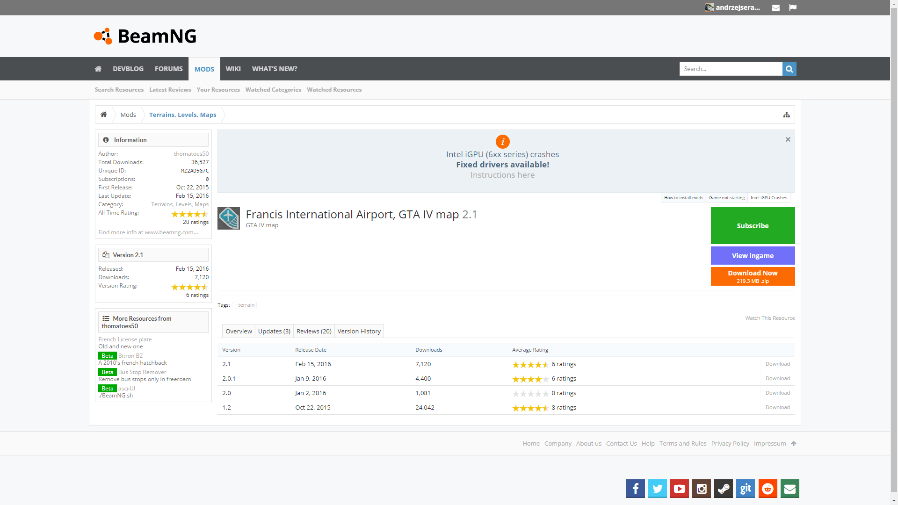Open the sitemap tree icon
This screenshot has height=505, width=898.
point(786,115)
